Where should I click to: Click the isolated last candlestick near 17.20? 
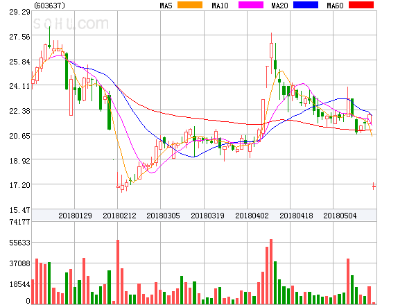374,186
